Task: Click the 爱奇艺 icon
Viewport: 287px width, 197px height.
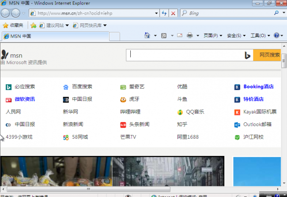Action: pos(123,87)
